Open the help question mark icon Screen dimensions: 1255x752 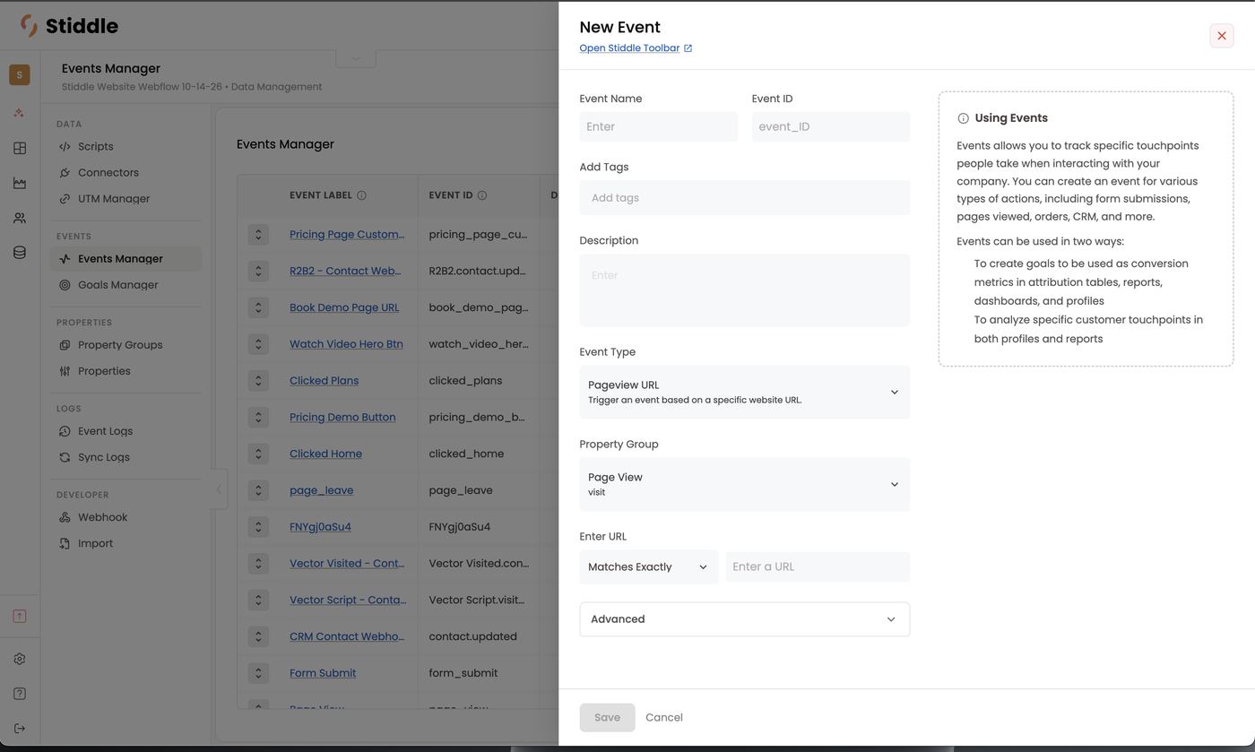click(x=20, y=695)
